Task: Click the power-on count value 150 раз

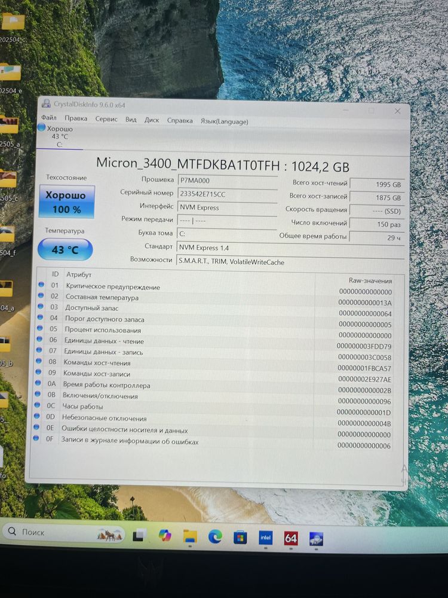Action: (377, 224)
